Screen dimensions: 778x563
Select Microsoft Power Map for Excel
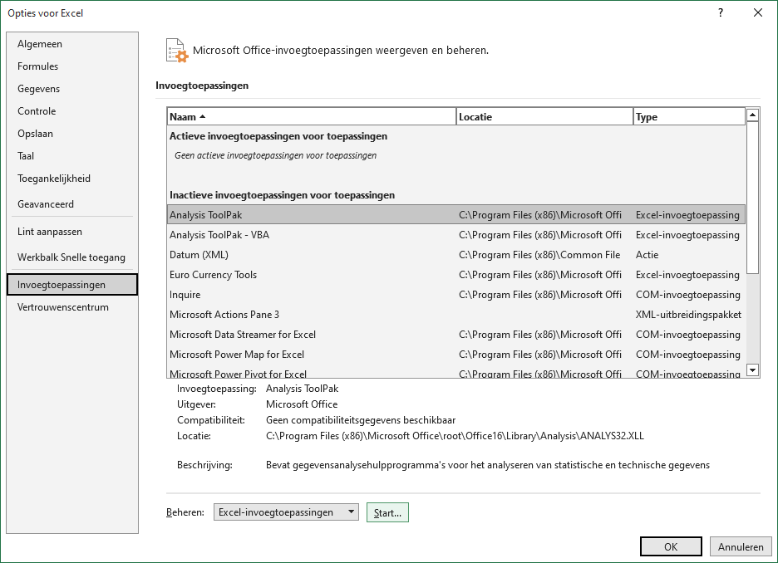pyautogui.click(x=456, y=355)
